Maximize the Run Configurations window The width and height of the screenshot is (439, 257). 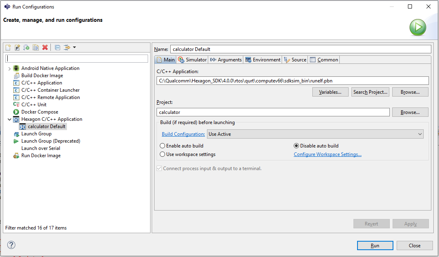coord(410,6)
